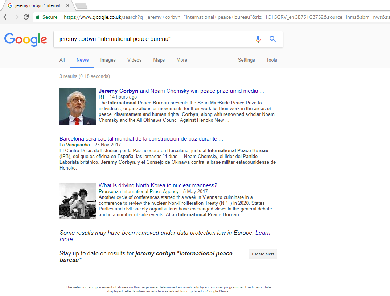Switch to the Images tab
The height and width of the screenshot is (296, 390).
(x=108, y=60)
